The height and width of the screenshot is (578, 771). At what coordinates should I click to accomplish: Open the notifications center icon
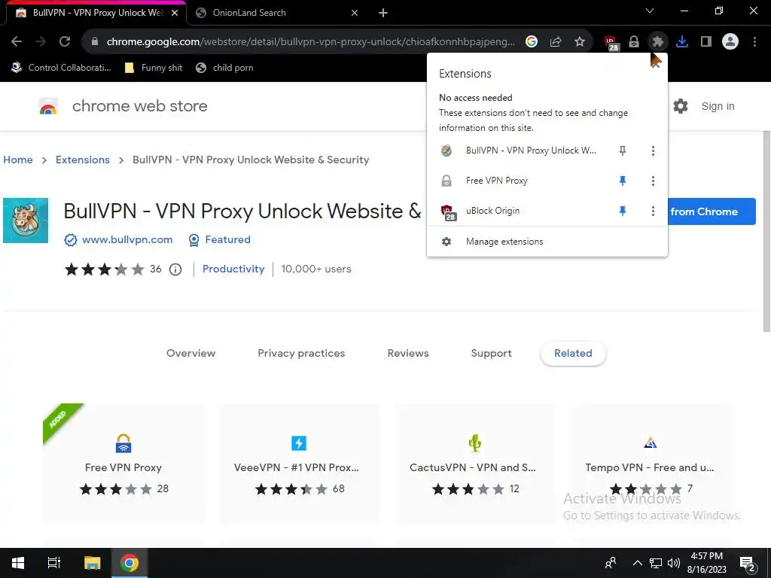748,563
